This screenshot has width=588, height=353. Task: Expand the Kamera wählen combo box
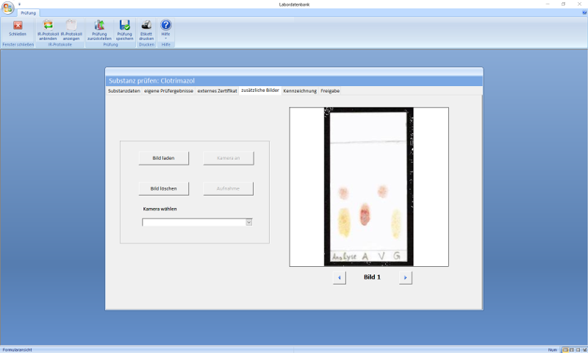click(249, 221)
